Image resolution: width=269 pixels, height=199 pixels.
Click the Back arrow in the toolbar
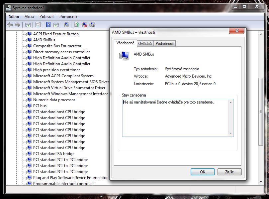10,25
